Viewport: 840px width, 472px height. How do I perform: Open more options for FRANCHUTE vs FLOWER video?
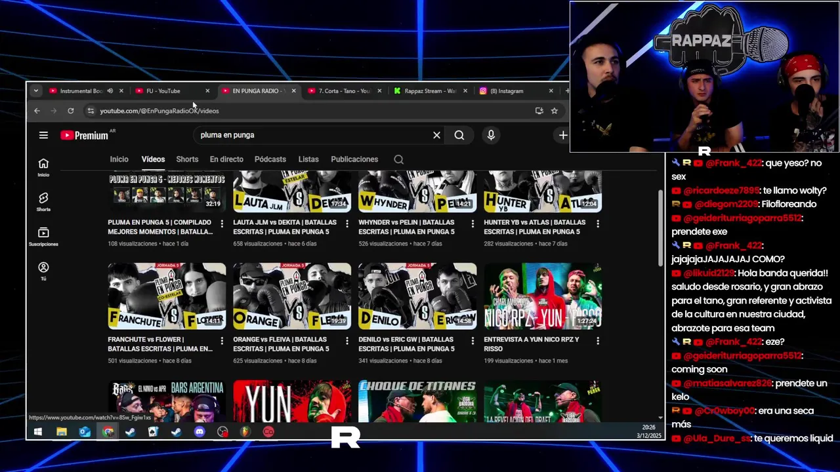[x=222, y=341]
